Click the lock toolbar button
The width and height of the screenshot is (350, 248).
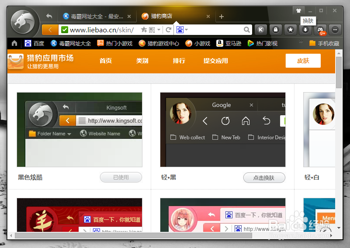coord(276,30)
